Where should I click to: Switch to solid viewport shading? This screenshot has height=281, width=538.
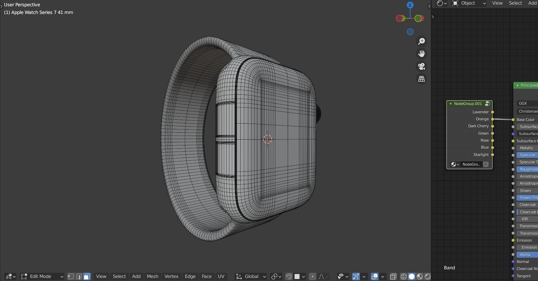(412, 276)
